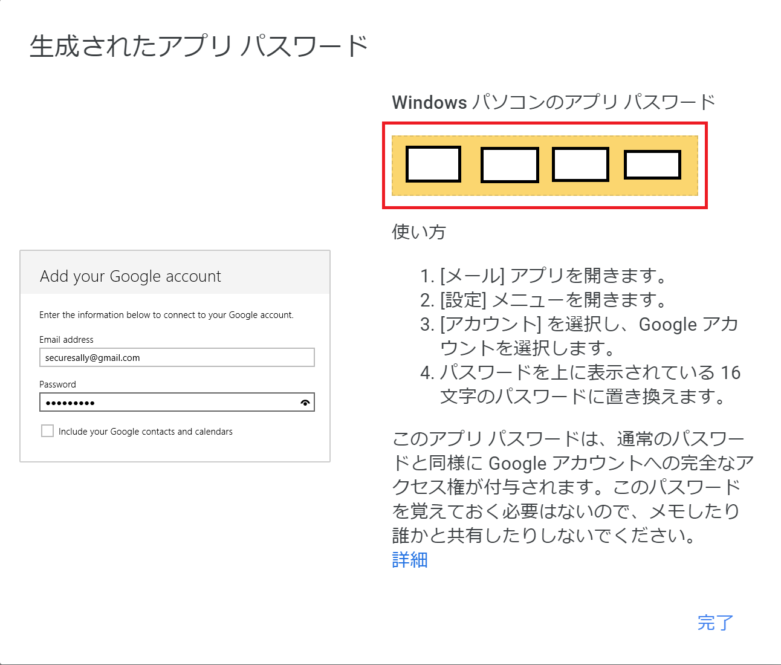The width and height of the screenshot is (781, 665).
Task: Click step 2 text [設定] メニューを開きます。
Action: (x=553, y=300)
